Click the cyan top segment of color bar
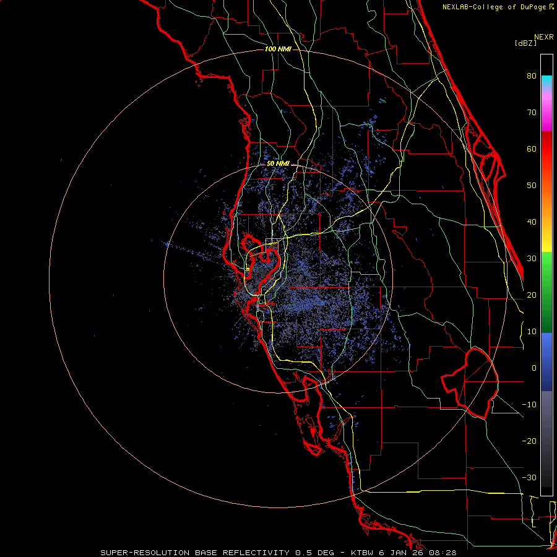The image size is (557, 557). point(546,82)
